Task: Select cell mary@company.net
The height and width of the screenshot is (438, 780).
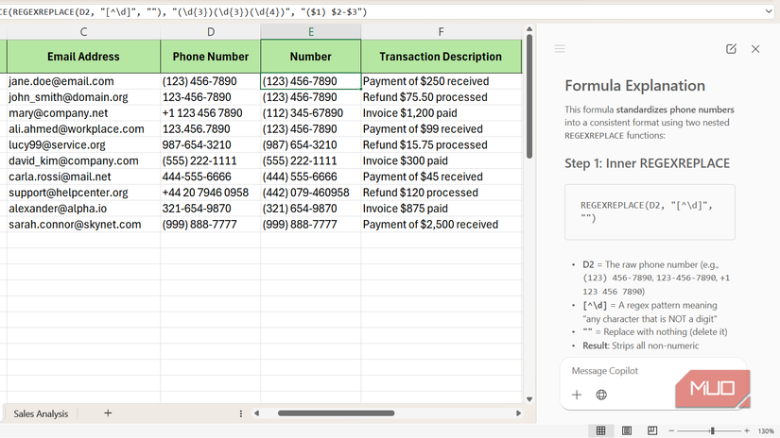Action: click(83, 113)
